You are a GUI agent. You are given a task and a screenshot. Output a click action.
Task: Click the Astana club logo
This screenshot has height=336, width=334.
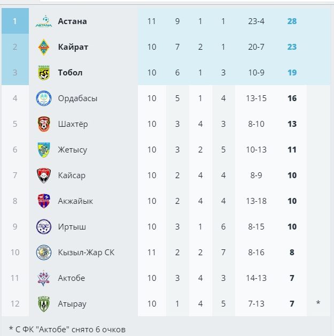pyautogui.click(x=44, y=21)
